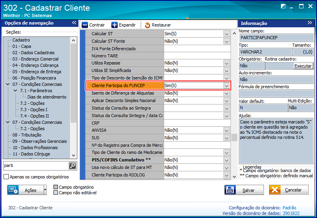Click the Contrair minus icon
This screenshot has height=218, width=317.
tap(85, 25)
